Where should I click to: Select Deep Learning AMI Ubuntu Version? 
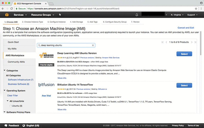[184, 54]
